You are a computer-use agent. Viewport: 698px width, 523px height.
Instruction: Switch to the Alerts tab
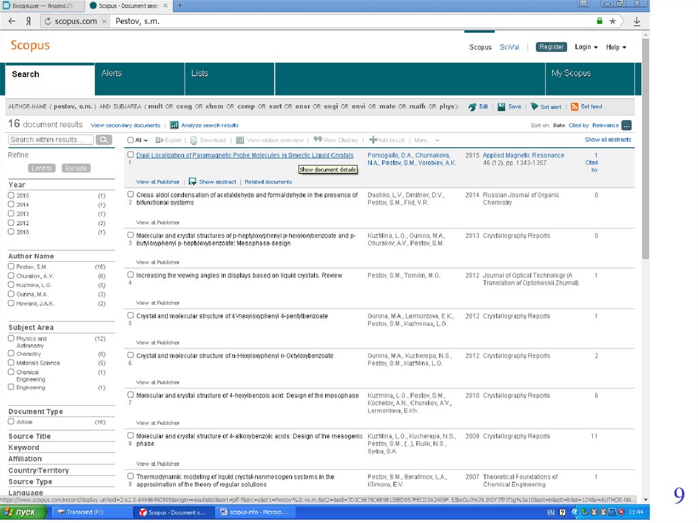(x=112, y=74)
